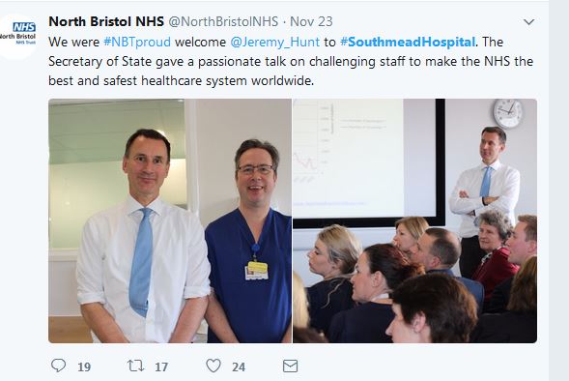Viewport: 569px width, 381px height.
Task: Click the projector screen in right photo
Action: coord(369,163)
